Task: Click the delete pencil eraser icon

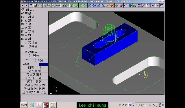Action: (108, 5)
